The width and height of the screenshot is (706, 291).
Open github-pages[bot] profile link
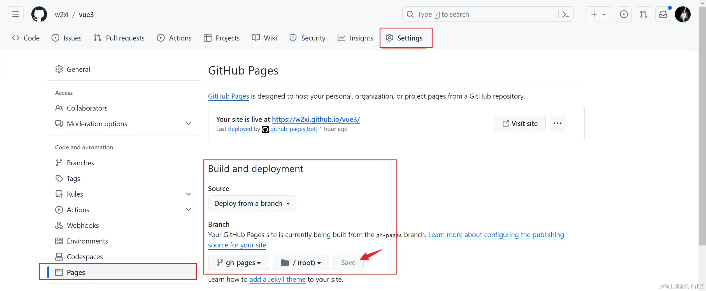(294, 129)
